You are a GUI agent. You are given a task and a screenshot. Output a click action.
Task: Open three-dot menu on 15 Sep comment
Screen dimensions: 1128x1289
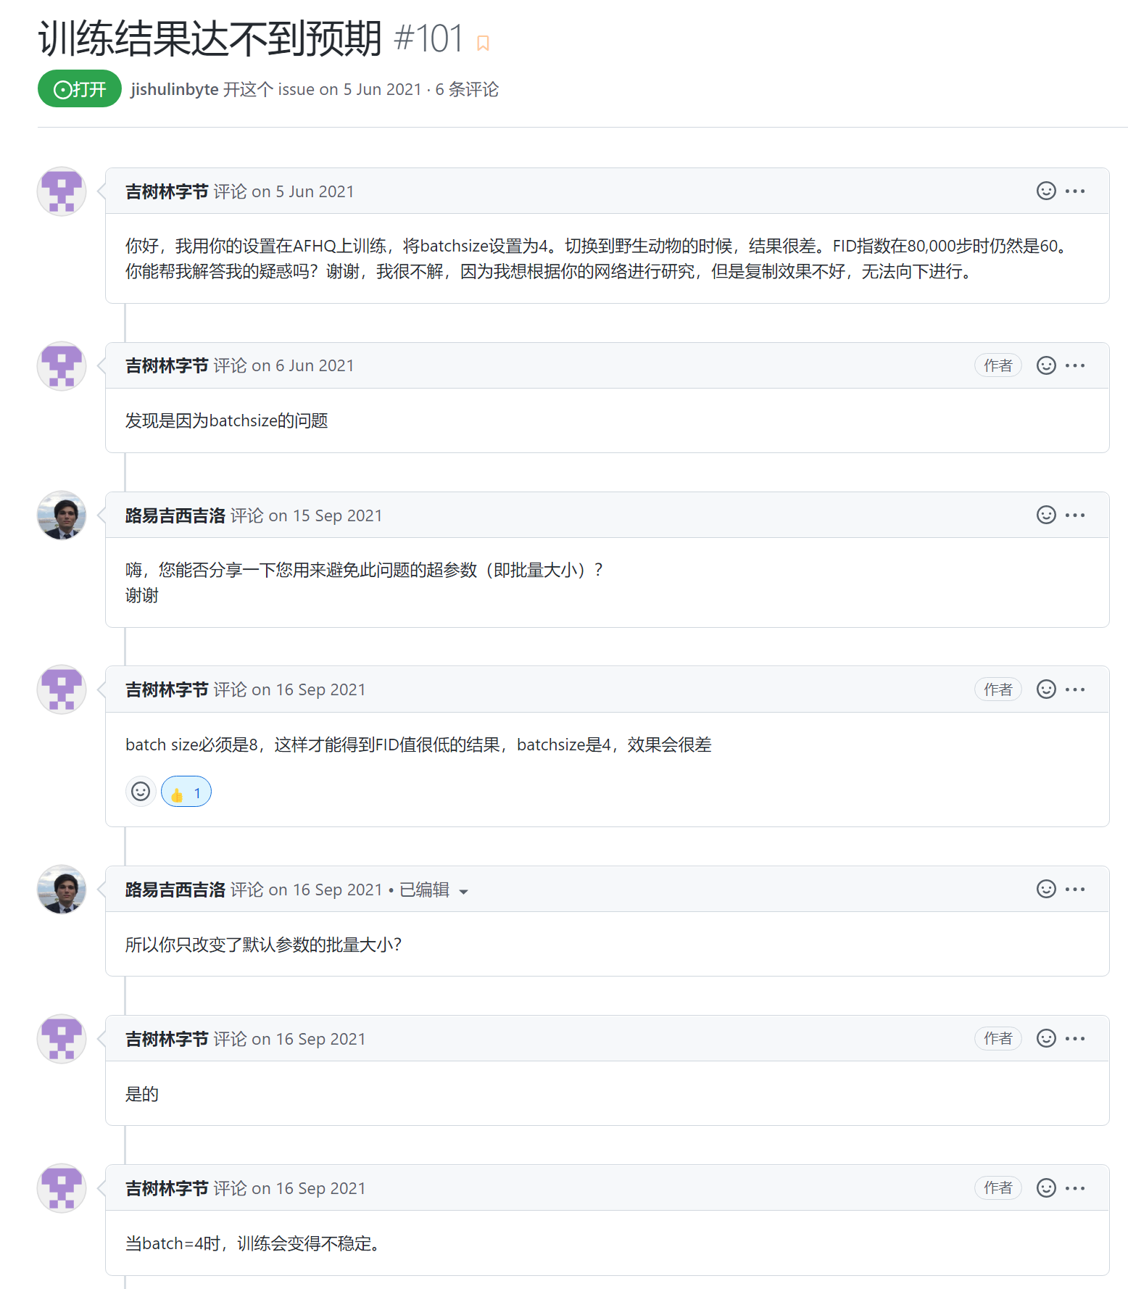pos(1075,515)
